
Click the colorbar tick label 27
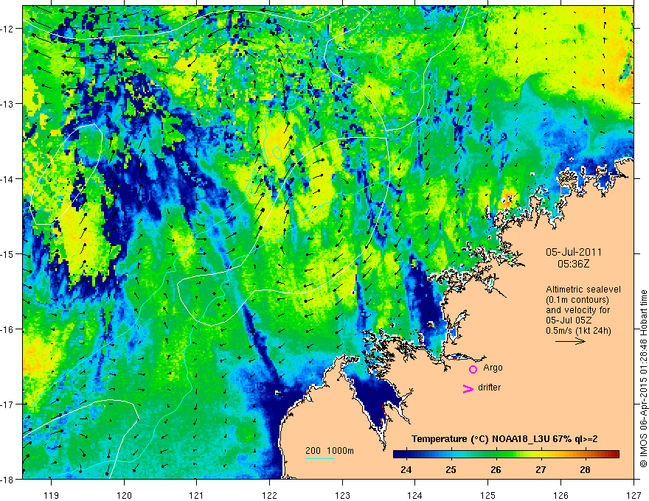point(540,469)
